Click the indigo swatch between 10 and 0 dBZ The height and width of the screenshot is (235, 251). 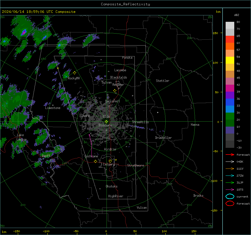[x=230, y=130]
